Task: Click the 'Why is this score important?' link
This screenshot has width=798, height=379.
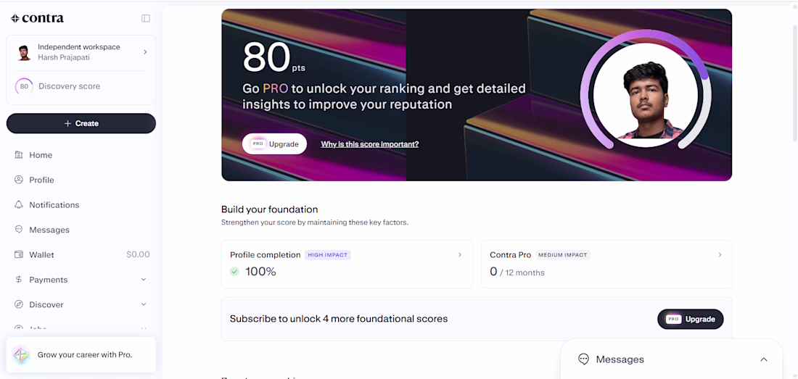Action: click(370, 144)
